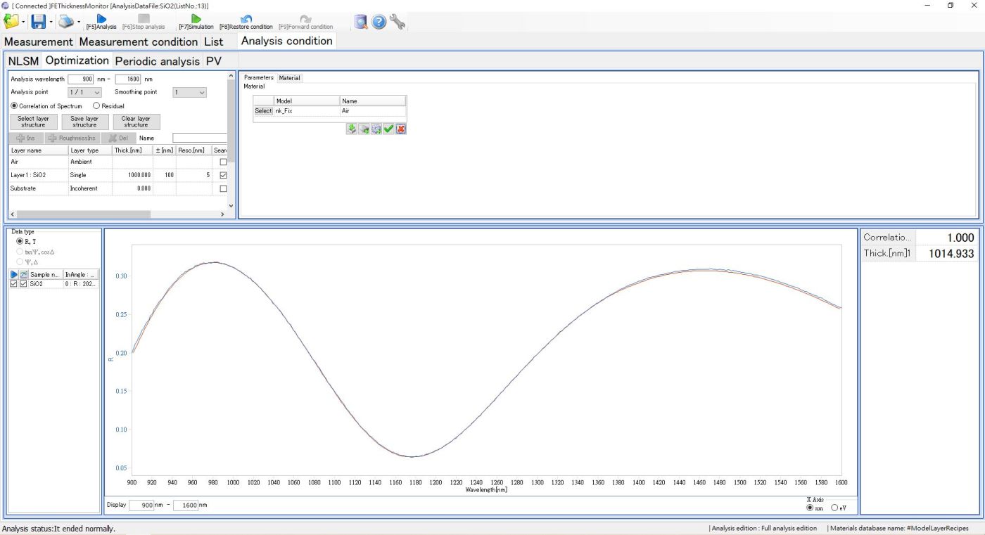The height and width of the screenshot is (535, 985).
Task: Click the Save floppy disk icon
Action: (39, 22)
